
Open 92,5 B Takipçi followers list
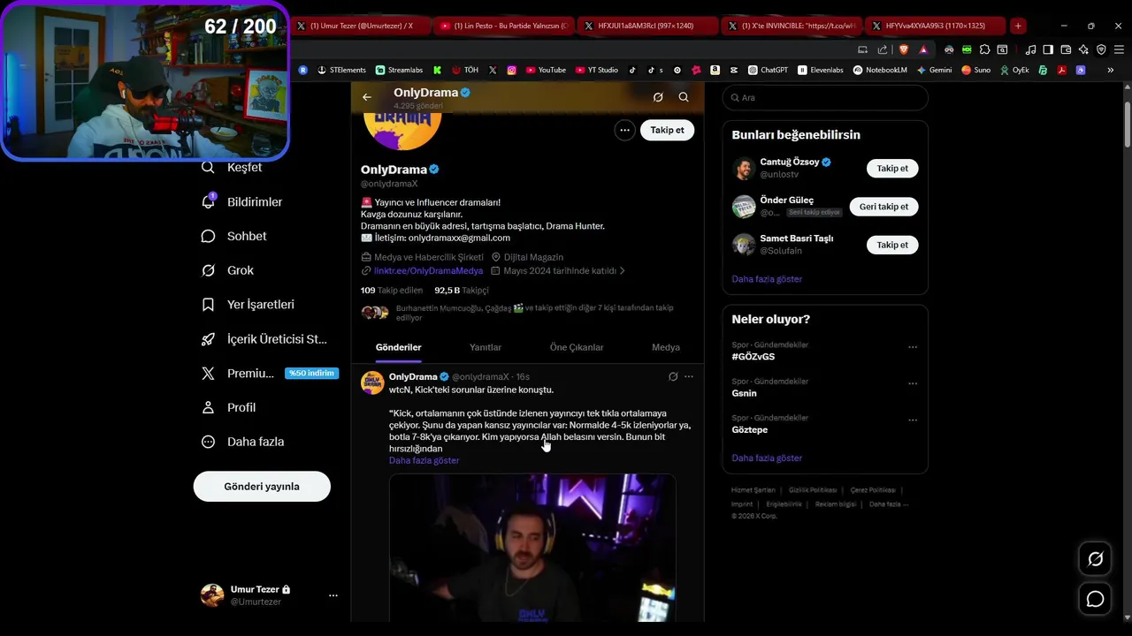pyautogui.click(x=461, y=291)
